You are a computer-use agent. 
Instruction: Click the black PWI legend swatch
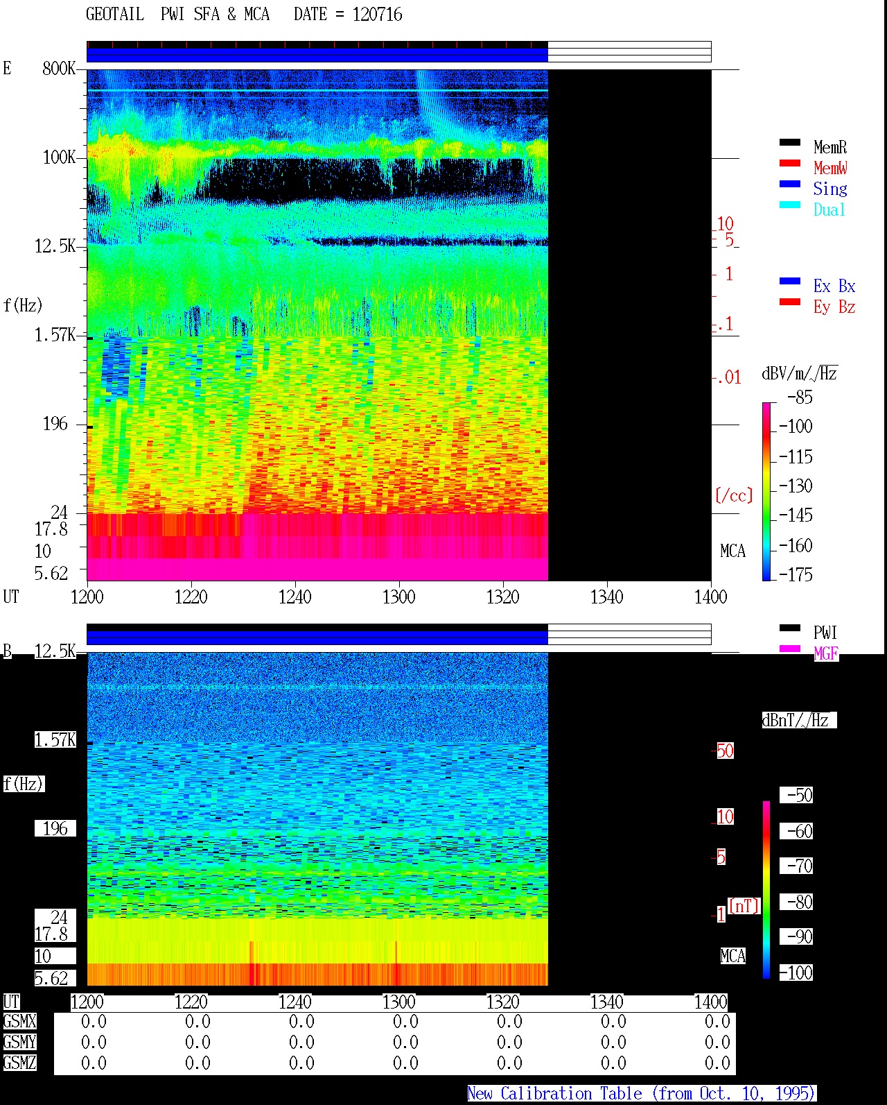[790, 628]
